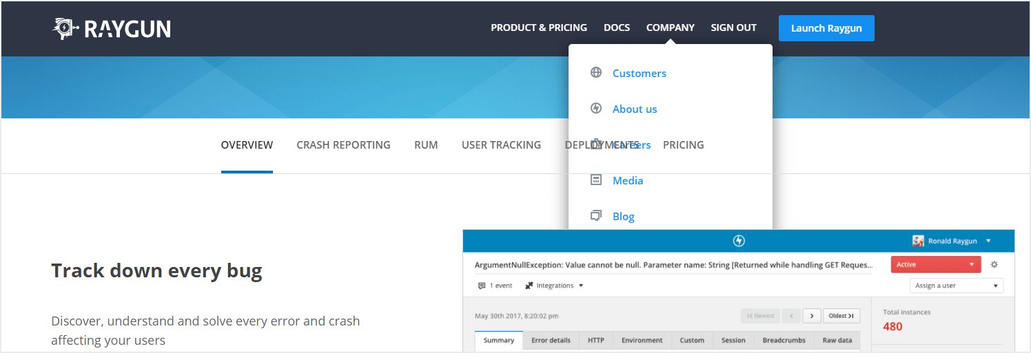Click the calendar icon beside Media
The image size is (1031, 353).
596,180
